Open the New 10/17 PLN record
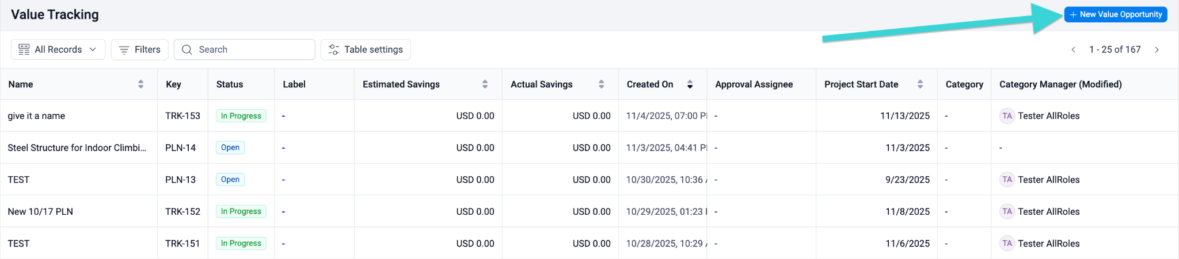This screenshot has width=1179, height=259. 40,211
